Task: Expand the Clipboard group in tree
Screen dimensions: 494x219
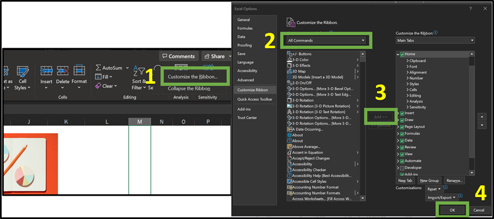Action: tap(408, 61)
